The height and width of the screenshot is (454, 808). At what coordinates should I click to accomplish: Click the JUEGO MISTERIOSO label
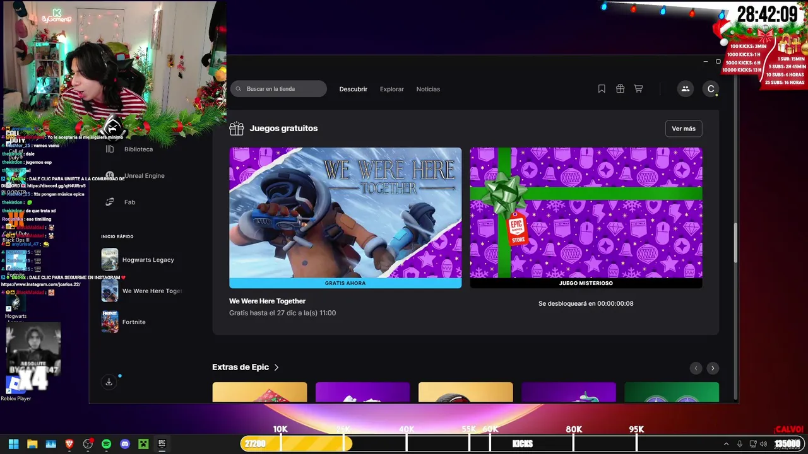click(x=586, y=283)
